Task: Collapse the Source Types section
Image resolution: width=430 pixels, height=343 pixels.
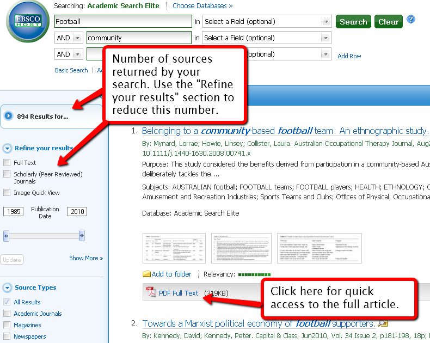Action: point(8,287)
